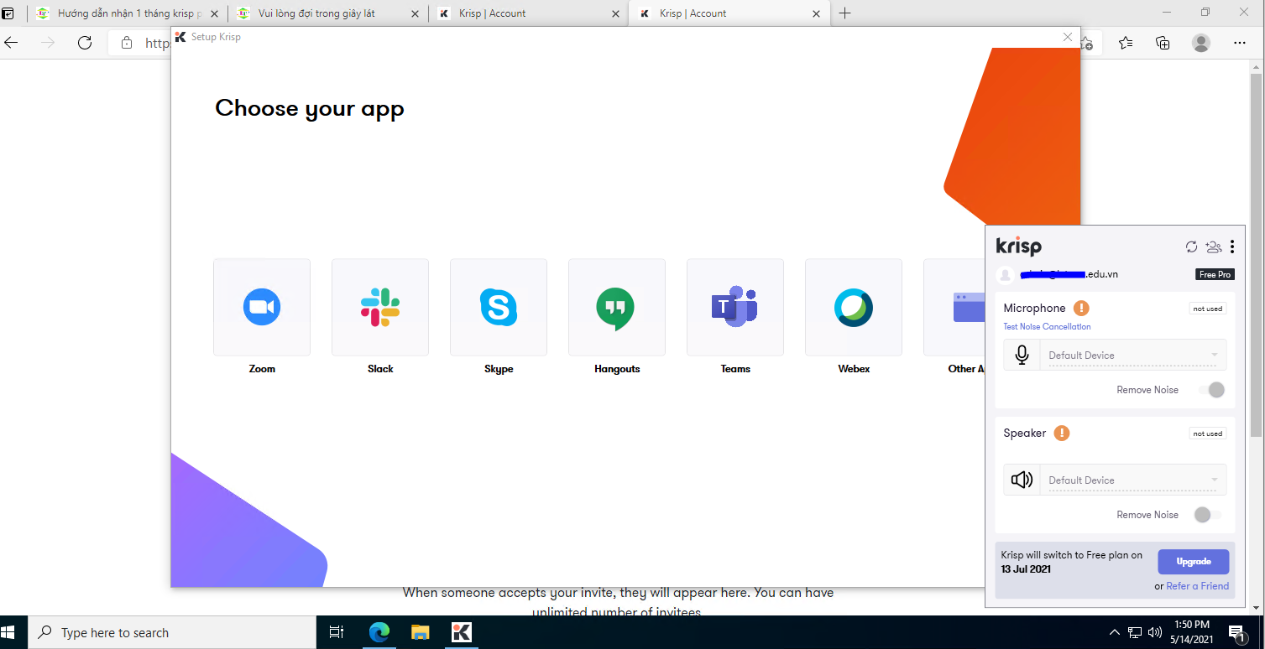The width and height of the screenshot is (1265, 649).
Task: Click the system tray volume icon
Action: [x=1155, y=632]
